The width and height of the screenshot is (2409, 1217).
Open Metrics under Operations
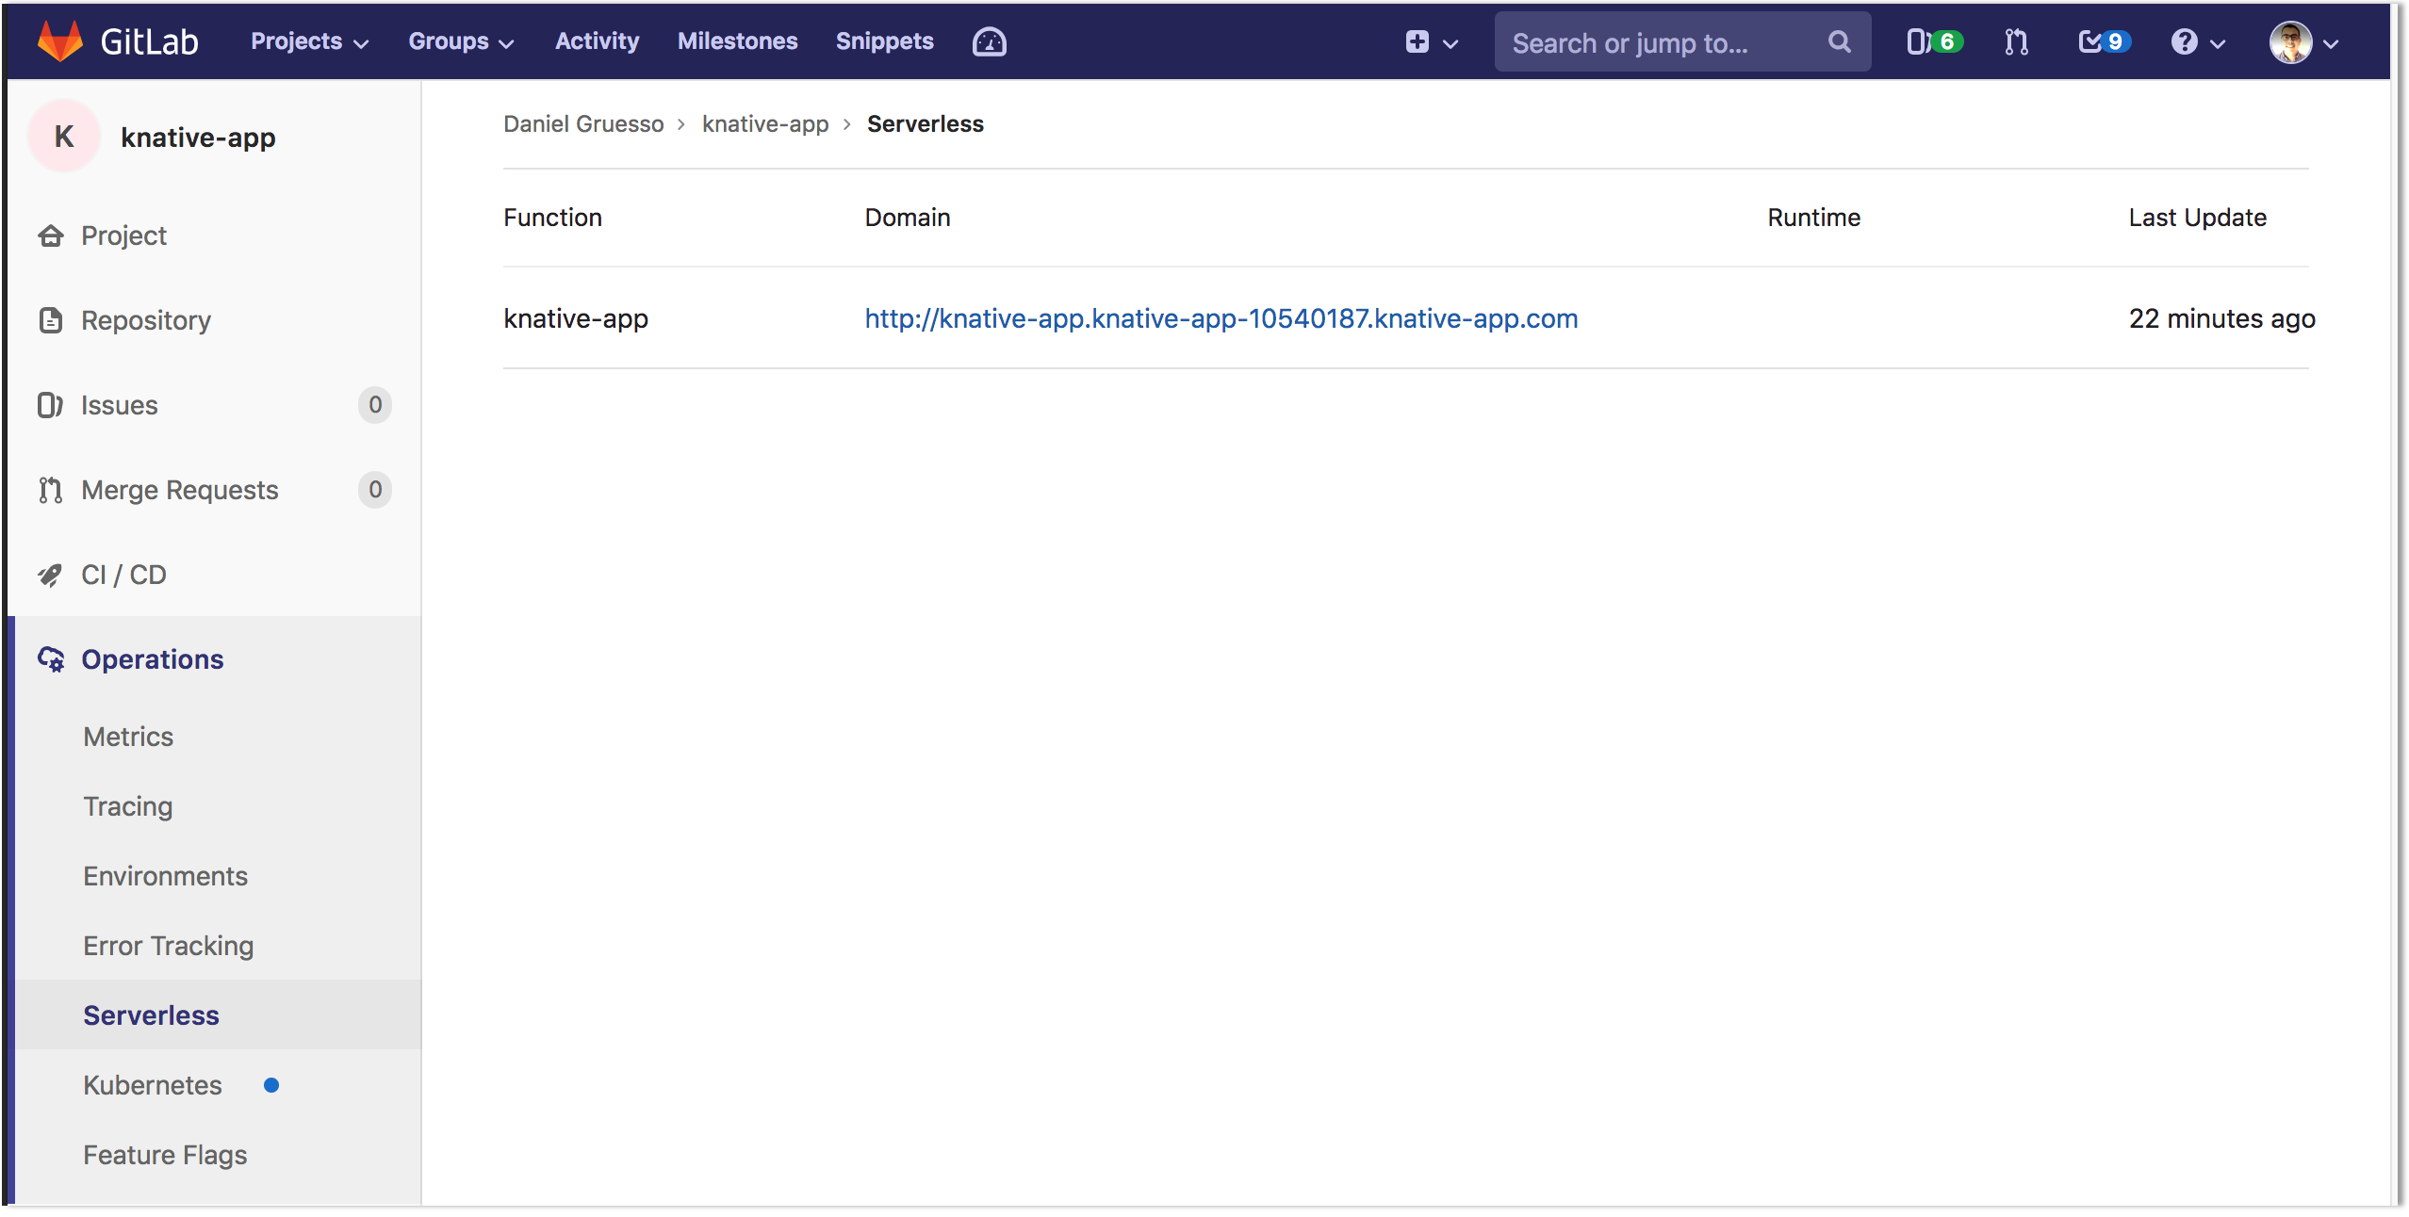(x=128, y=737)
